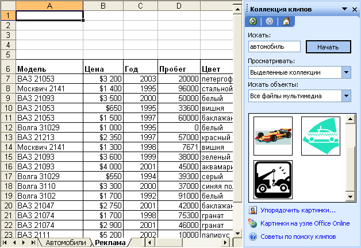Select the ВАЗ 21047 cell
This screenshot has width=361, height=248.
point(49,206)
